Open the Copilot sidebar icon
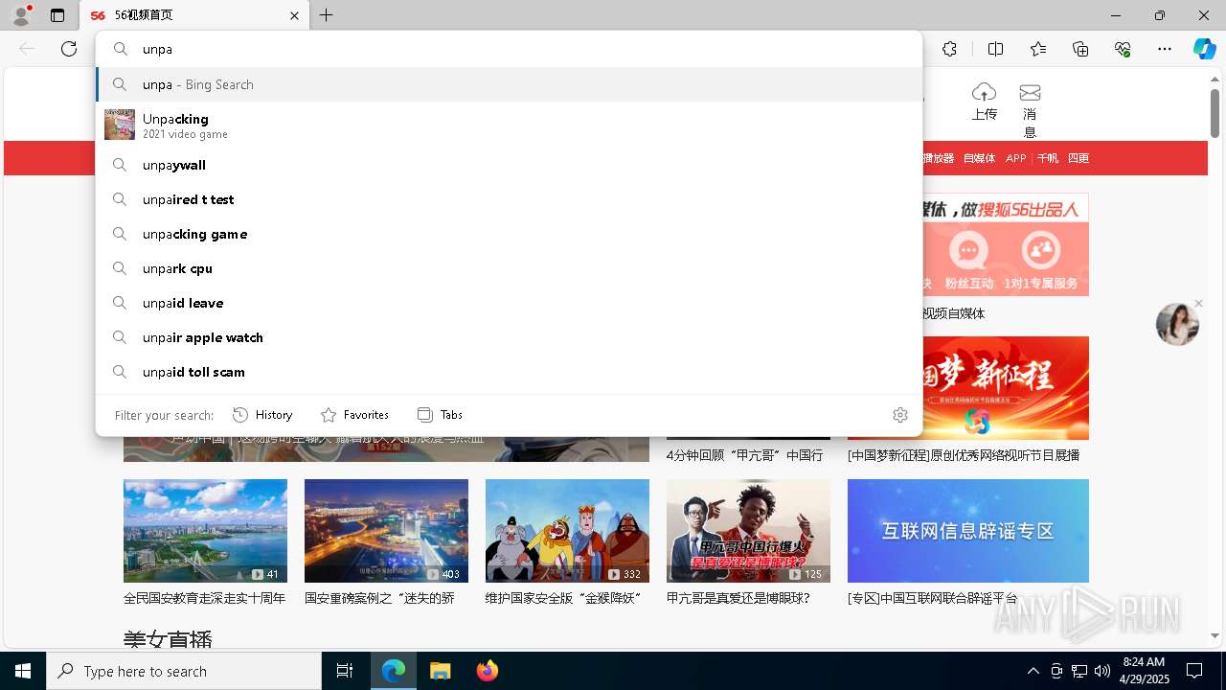Viewport: 1226px width, 690px height. coord(1204,49)
